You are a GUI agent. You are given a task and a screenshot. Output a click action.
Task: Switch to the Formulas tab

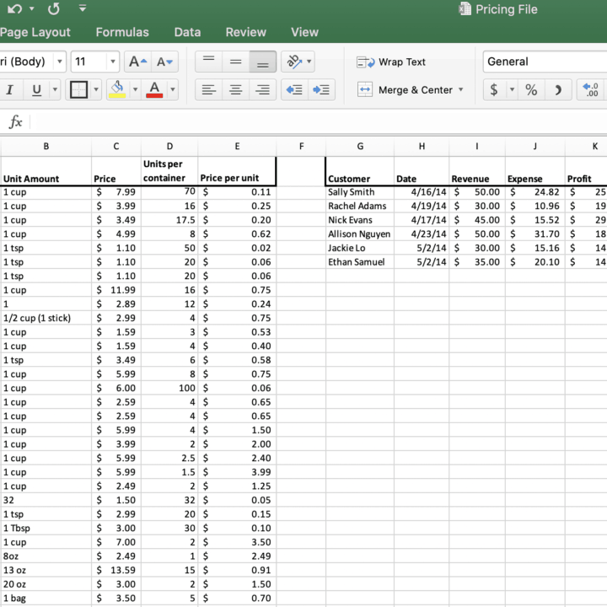[122, 32]
